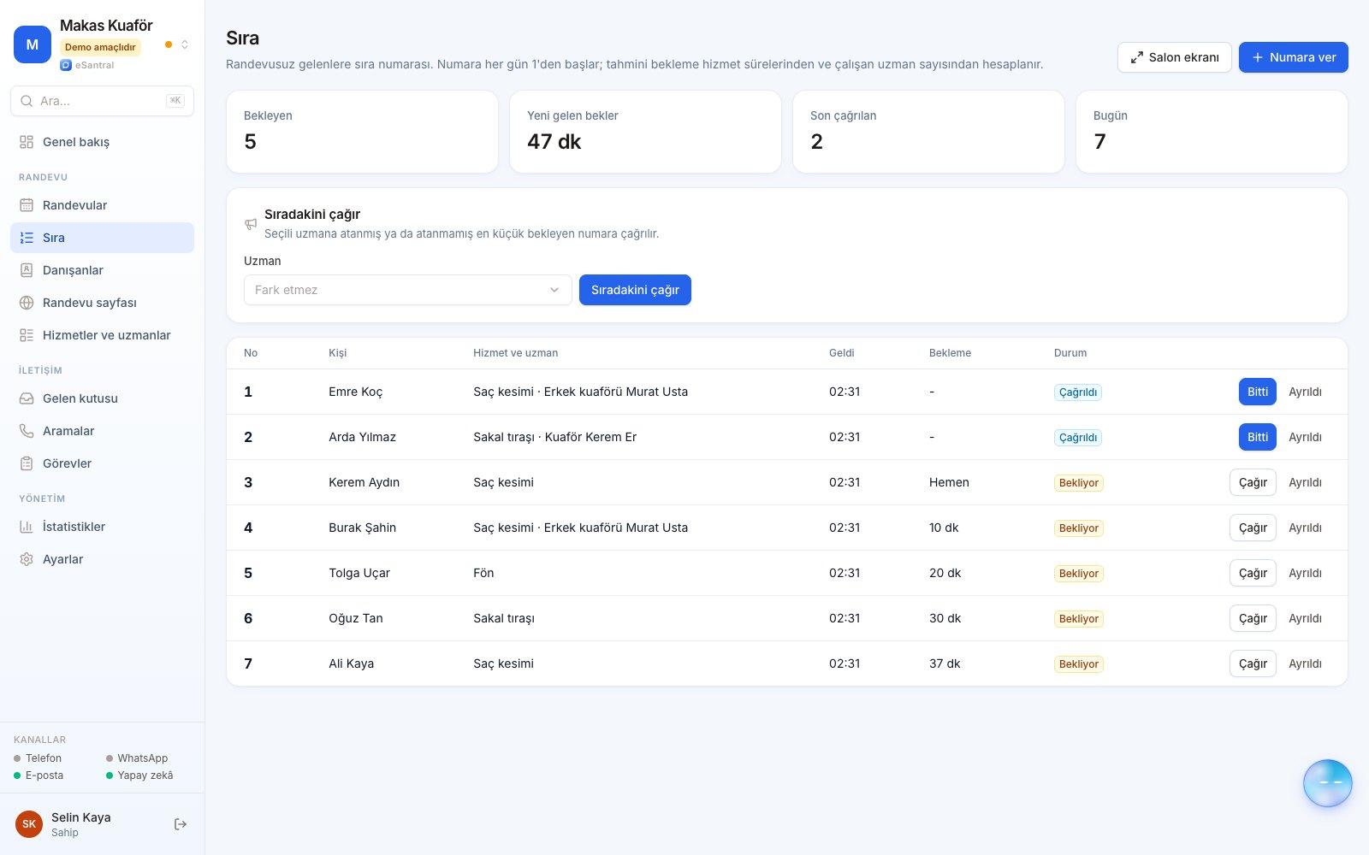Mark Emre Koç as Bitti

click(1257, 392)
